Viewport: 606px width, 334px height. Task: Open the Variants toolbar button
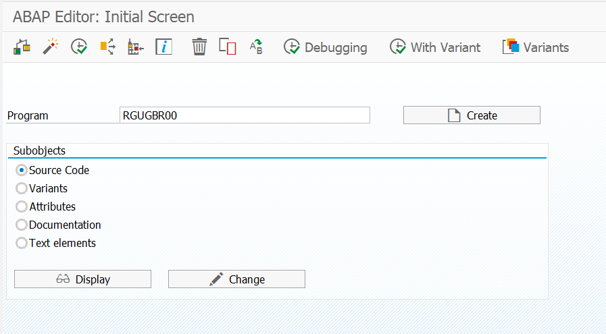click(x=536, y=47)
